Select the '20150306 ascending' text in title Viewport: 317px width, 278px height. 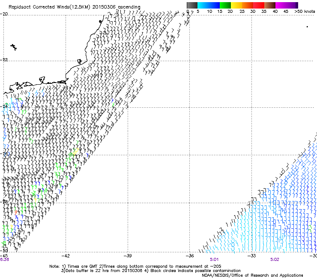tap(116, 7)
